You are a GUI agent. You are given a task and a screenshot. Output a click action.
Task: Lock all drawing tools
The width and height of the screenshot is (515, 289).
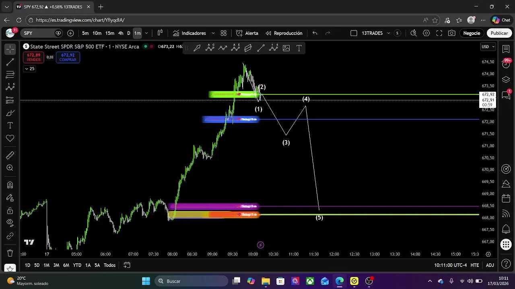(10, 211)
